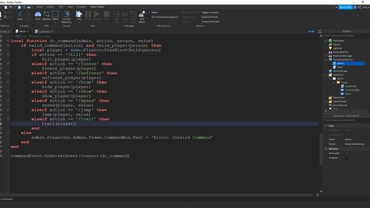Click the undo arrow in quick access bar
The height and width of the screenshot is (208, 370).
pyautogui.click(x=10, y=8)
